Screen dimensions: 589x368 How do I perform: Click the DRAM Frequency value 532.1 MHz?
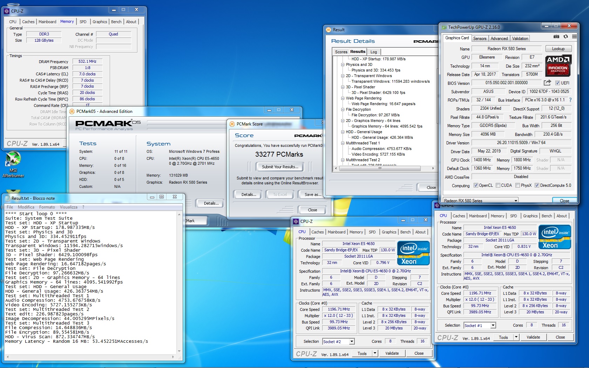(x=87, y=61)
